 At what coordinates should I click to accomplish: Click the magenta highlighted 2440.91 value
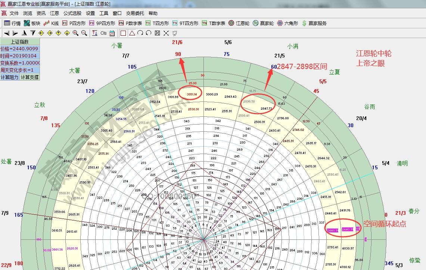click(347, 230)
